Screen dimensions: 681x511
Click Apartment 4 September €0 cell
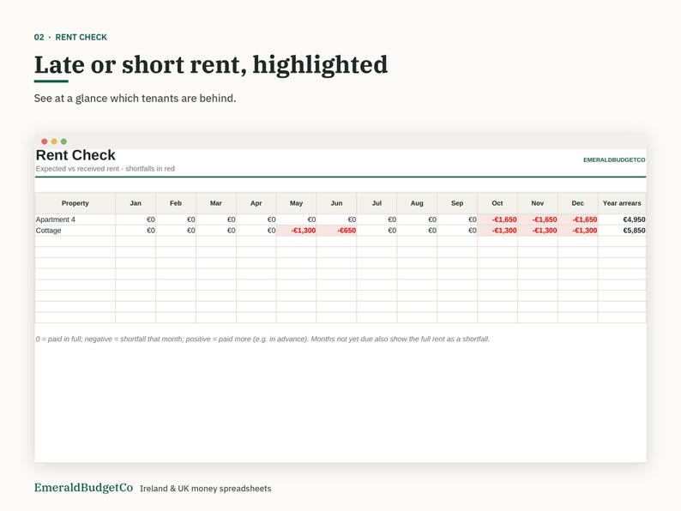(457, 219)
